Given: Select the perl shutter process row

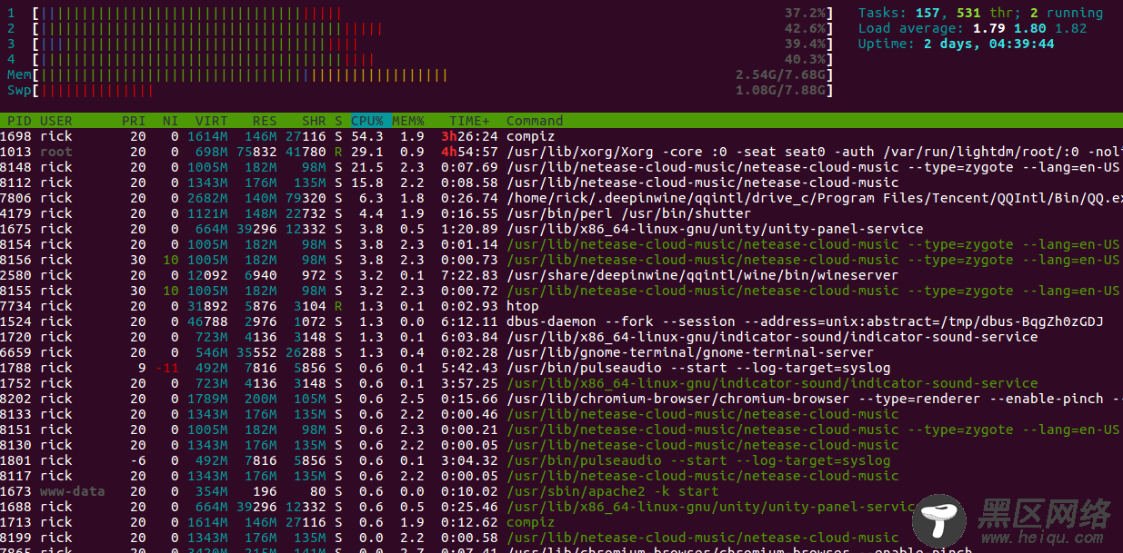Looking at the screenshot, I should pyautogui.click(x=561, y=213).
